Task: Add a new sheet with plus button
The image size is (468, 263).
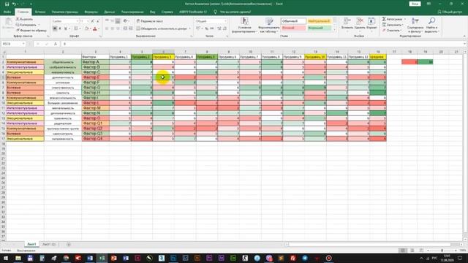Action: [68, 244]
